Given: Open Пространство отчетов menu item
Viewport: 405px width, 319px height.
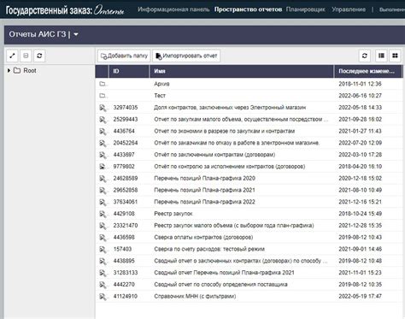Looking at the screenshot, I should (x=248, y=9).
